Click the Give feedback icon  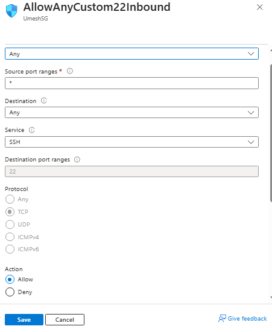pyautogui.click(x=222, y=319)
